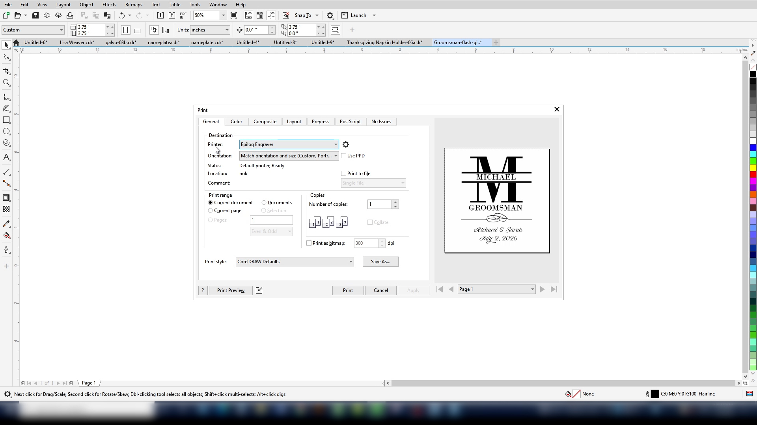Select the Rectangle tool icon

[7, 120]
